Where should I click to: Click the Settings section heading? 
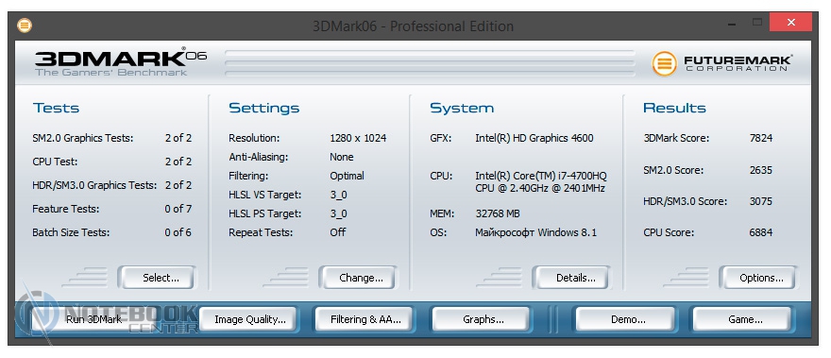(x=263, y=109)
